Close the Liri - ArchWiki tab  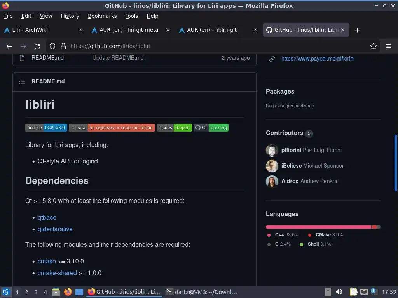point(80,30)
